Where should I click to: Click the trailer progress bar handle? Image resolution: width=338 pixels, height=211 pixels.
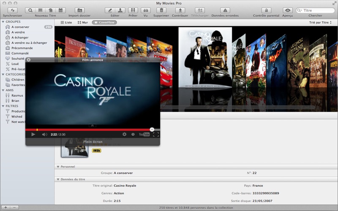coord(152,130)
